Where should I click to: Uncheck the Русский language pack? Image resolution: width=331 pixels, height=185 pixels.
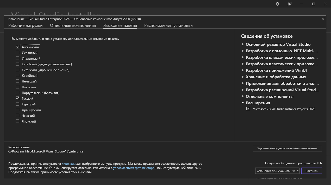(17, 98)
